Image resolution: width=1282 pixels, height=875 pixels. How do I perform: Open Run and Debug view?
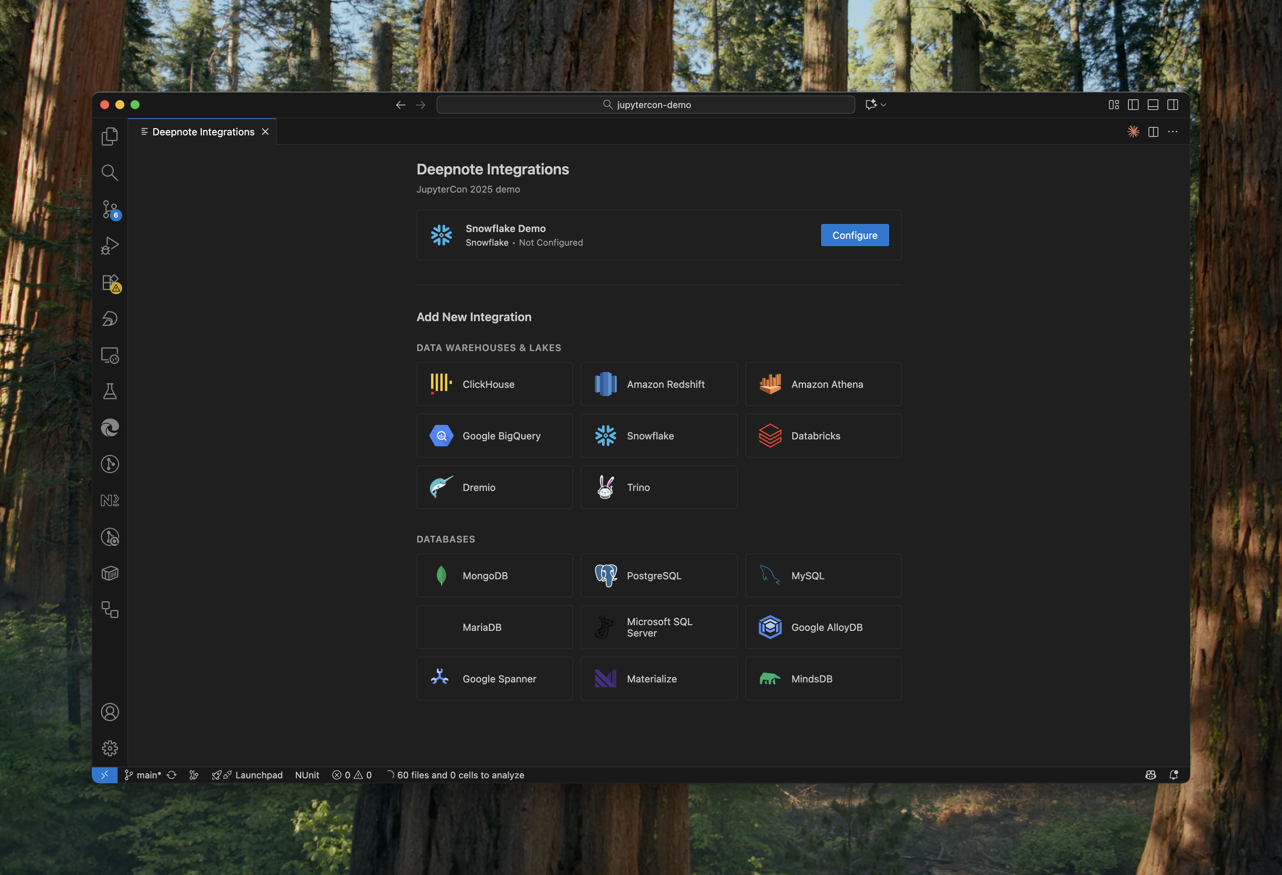point(110,245)
